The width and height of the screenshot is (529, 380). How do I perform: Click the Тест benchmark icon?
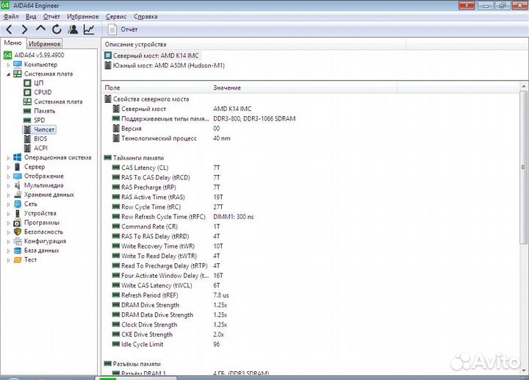tap(18, 260)
